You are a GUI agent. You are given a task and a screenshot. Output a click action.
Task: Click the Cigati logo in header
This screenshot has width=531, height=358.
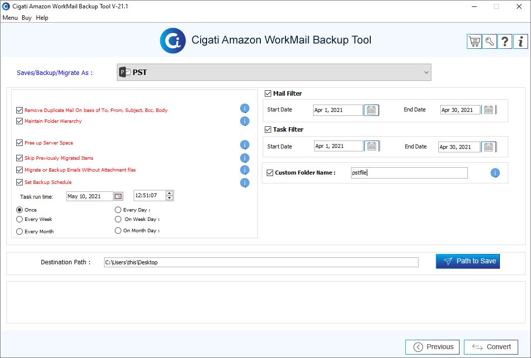173,40
